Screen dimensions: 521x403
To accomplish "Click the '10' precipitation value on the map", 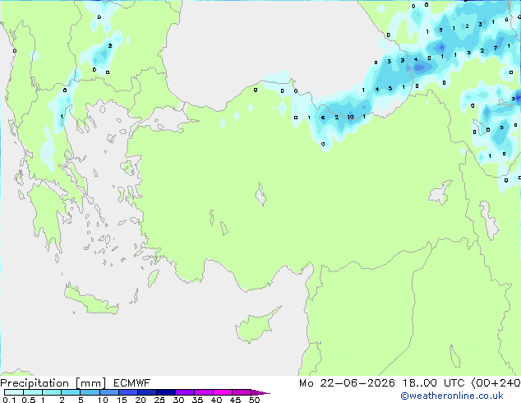I will point(350,118).
